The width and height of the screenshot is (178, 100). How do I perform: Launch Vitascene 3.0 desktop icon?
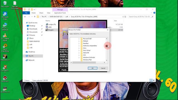(5, 57)
